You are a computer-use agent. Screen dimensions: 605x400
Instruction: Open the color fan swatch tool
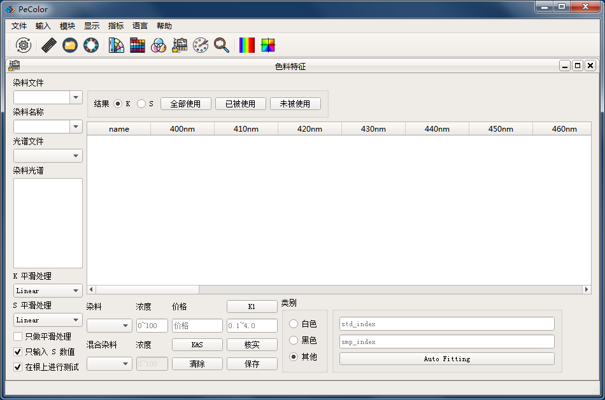pyautogui.click(x=117, y=45)
